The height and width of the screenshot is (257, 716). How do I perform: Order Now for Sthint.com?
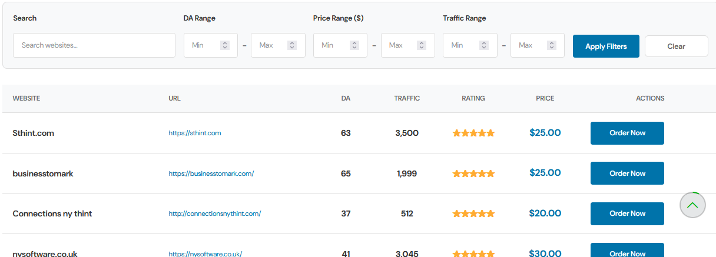tap(627, 133)
